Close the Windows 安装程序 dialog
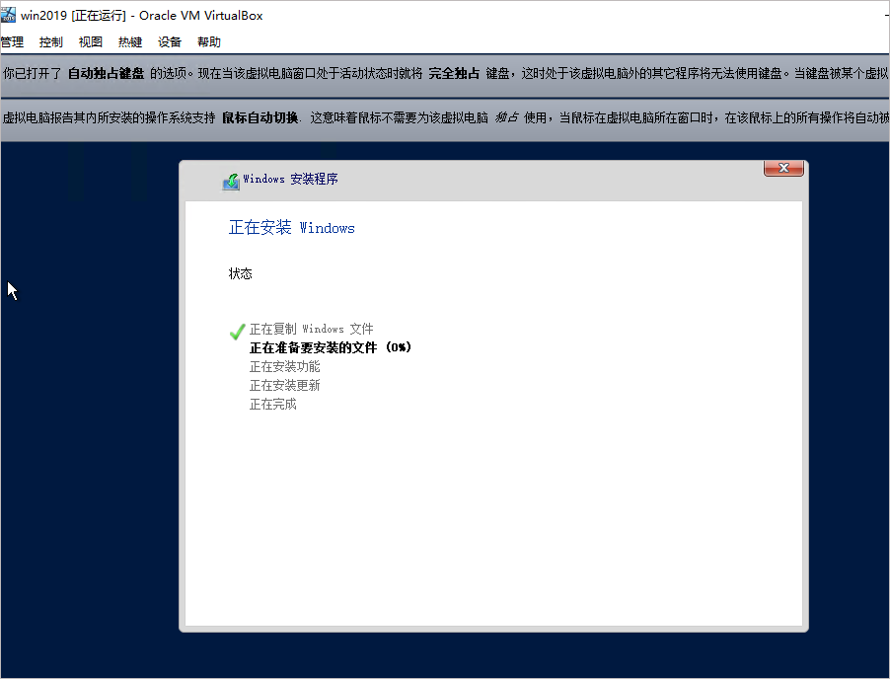The height and width of the screenshot is (679, 890). [x=783, y=168]
